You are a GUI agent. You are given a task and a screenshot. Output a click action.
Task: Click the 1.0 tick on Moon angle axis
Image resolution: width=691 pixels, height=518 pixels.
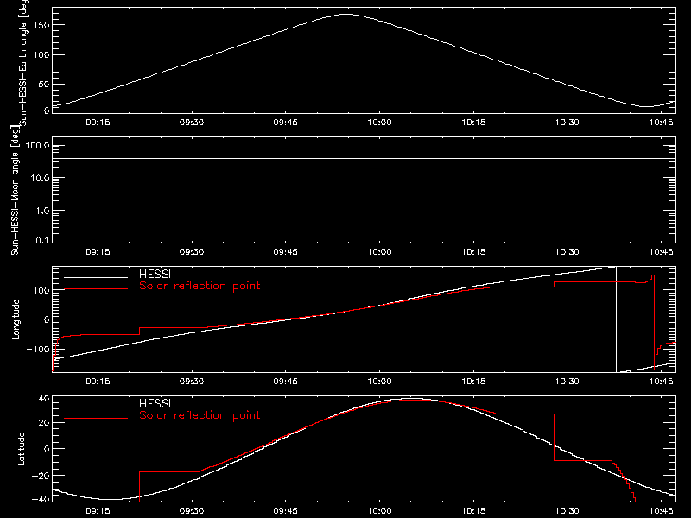[42, 211]
